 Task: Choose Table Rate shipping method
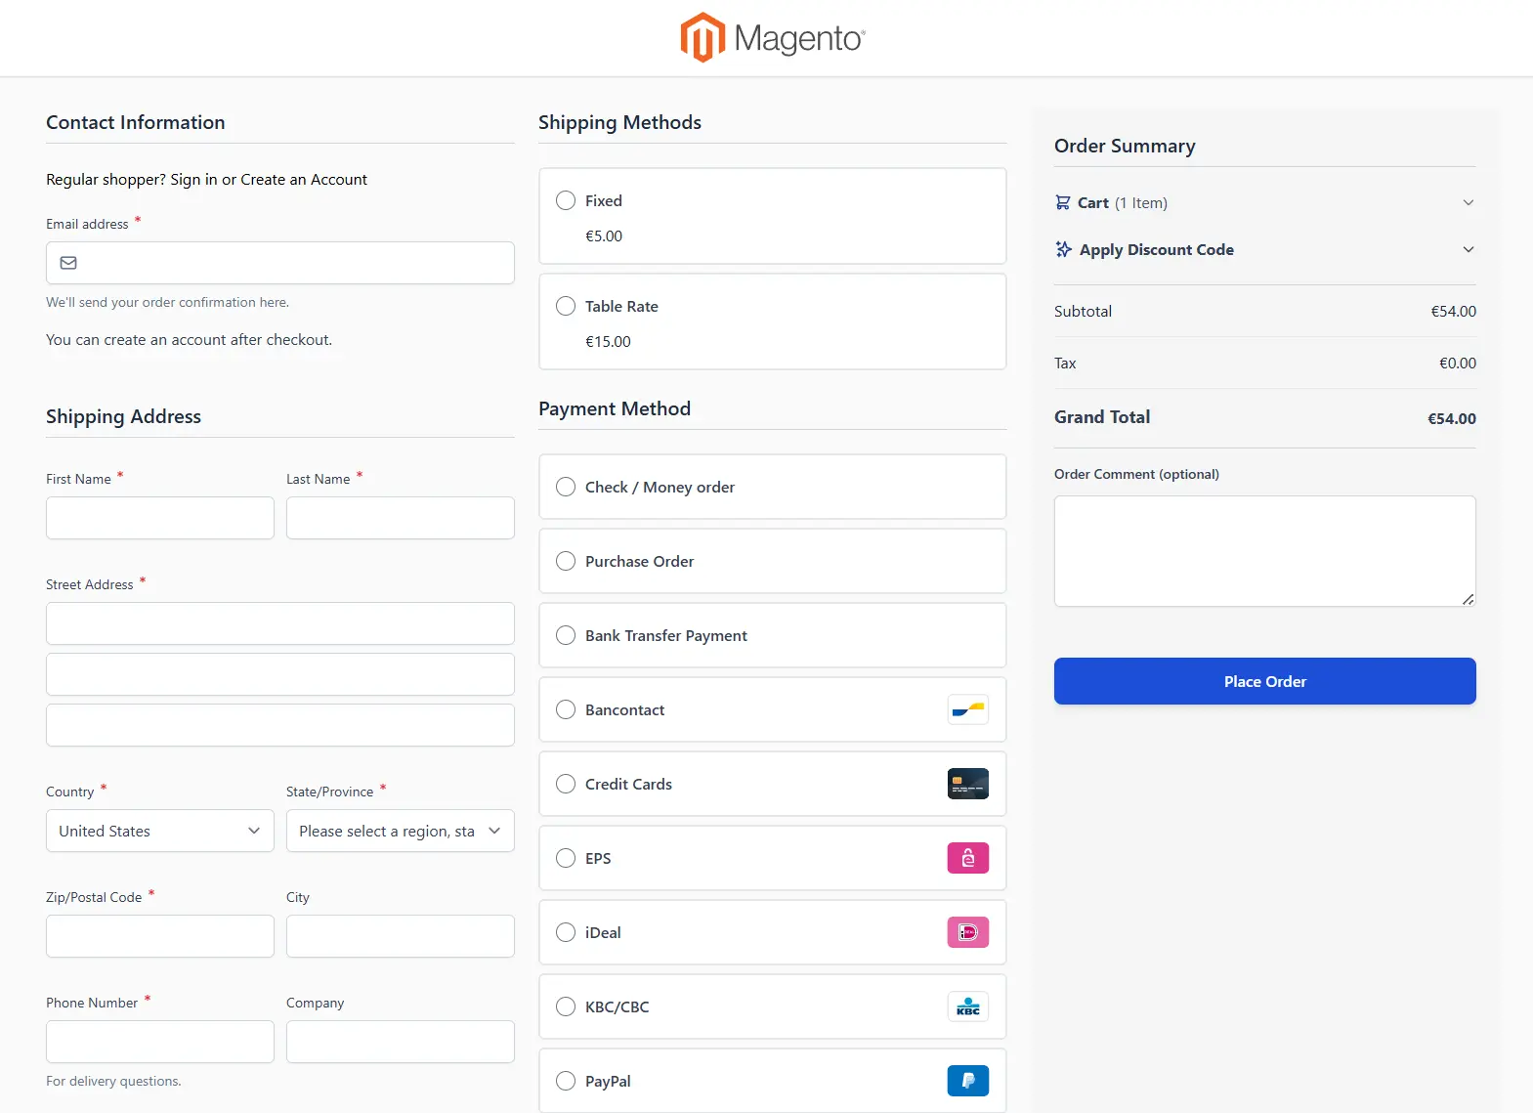(x=566, y=306)
